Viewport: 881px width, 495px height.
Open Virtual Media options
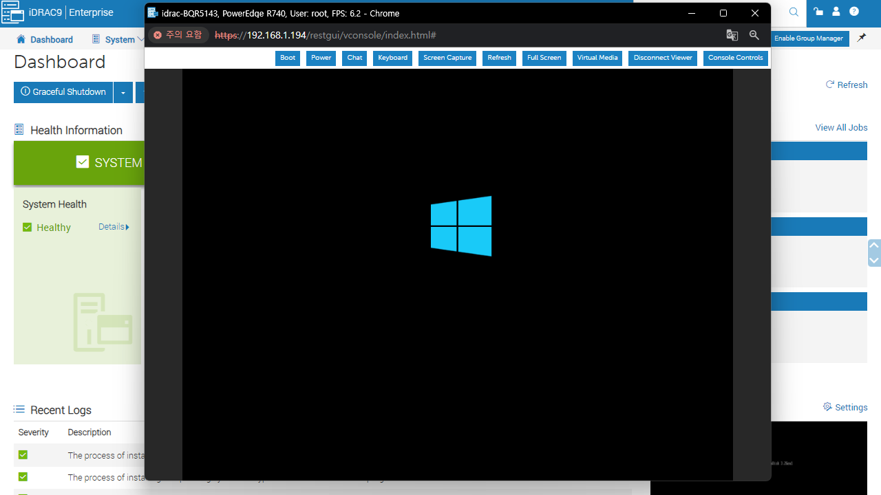coord(597,58)
